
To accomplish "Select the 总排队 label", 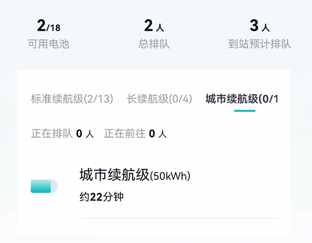I will click(x=154, y=44).
